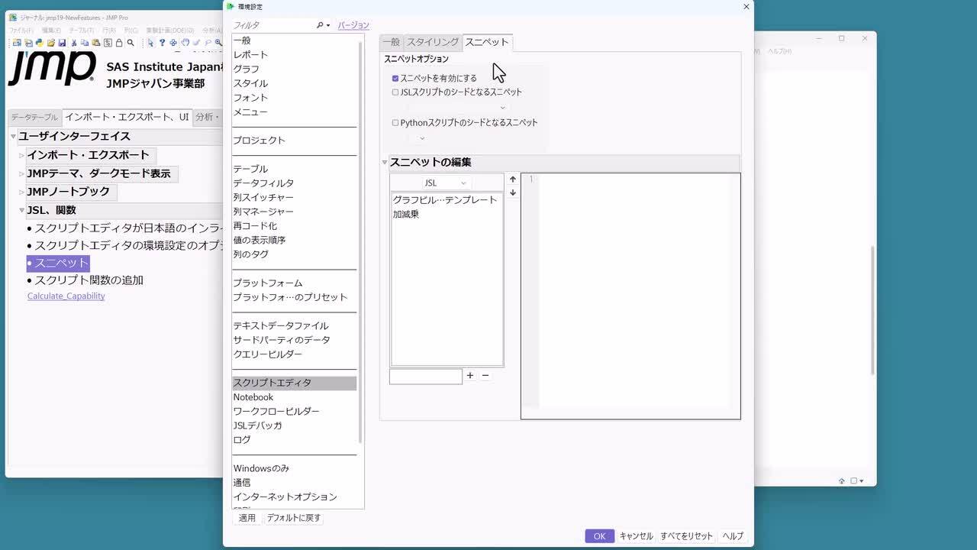This screenshot has width=977, height=550.
Task: Collapse the スニペットの編集 section
Action: [x=385, y=163]
